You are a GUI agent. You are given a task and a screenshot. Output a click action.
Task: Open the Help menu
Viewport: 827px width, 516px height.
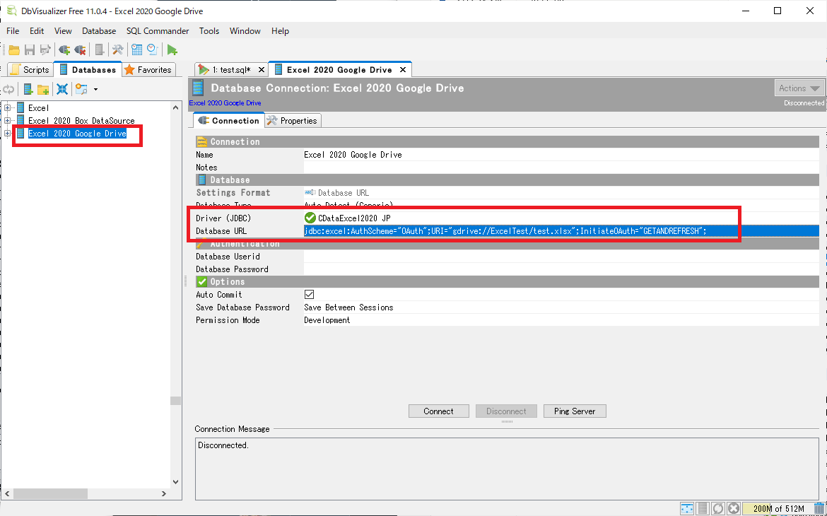[280, 31]
